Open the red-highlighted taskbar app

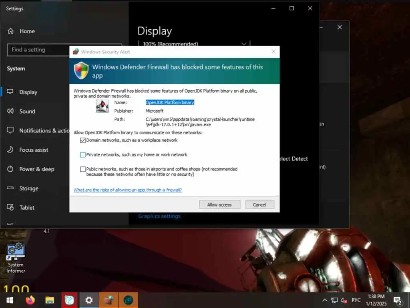(69, 300)
